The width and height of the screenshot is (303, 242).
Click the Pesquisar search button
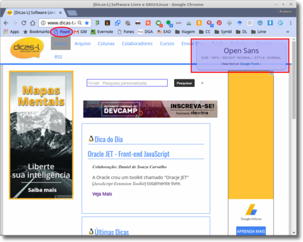[184, 83]
